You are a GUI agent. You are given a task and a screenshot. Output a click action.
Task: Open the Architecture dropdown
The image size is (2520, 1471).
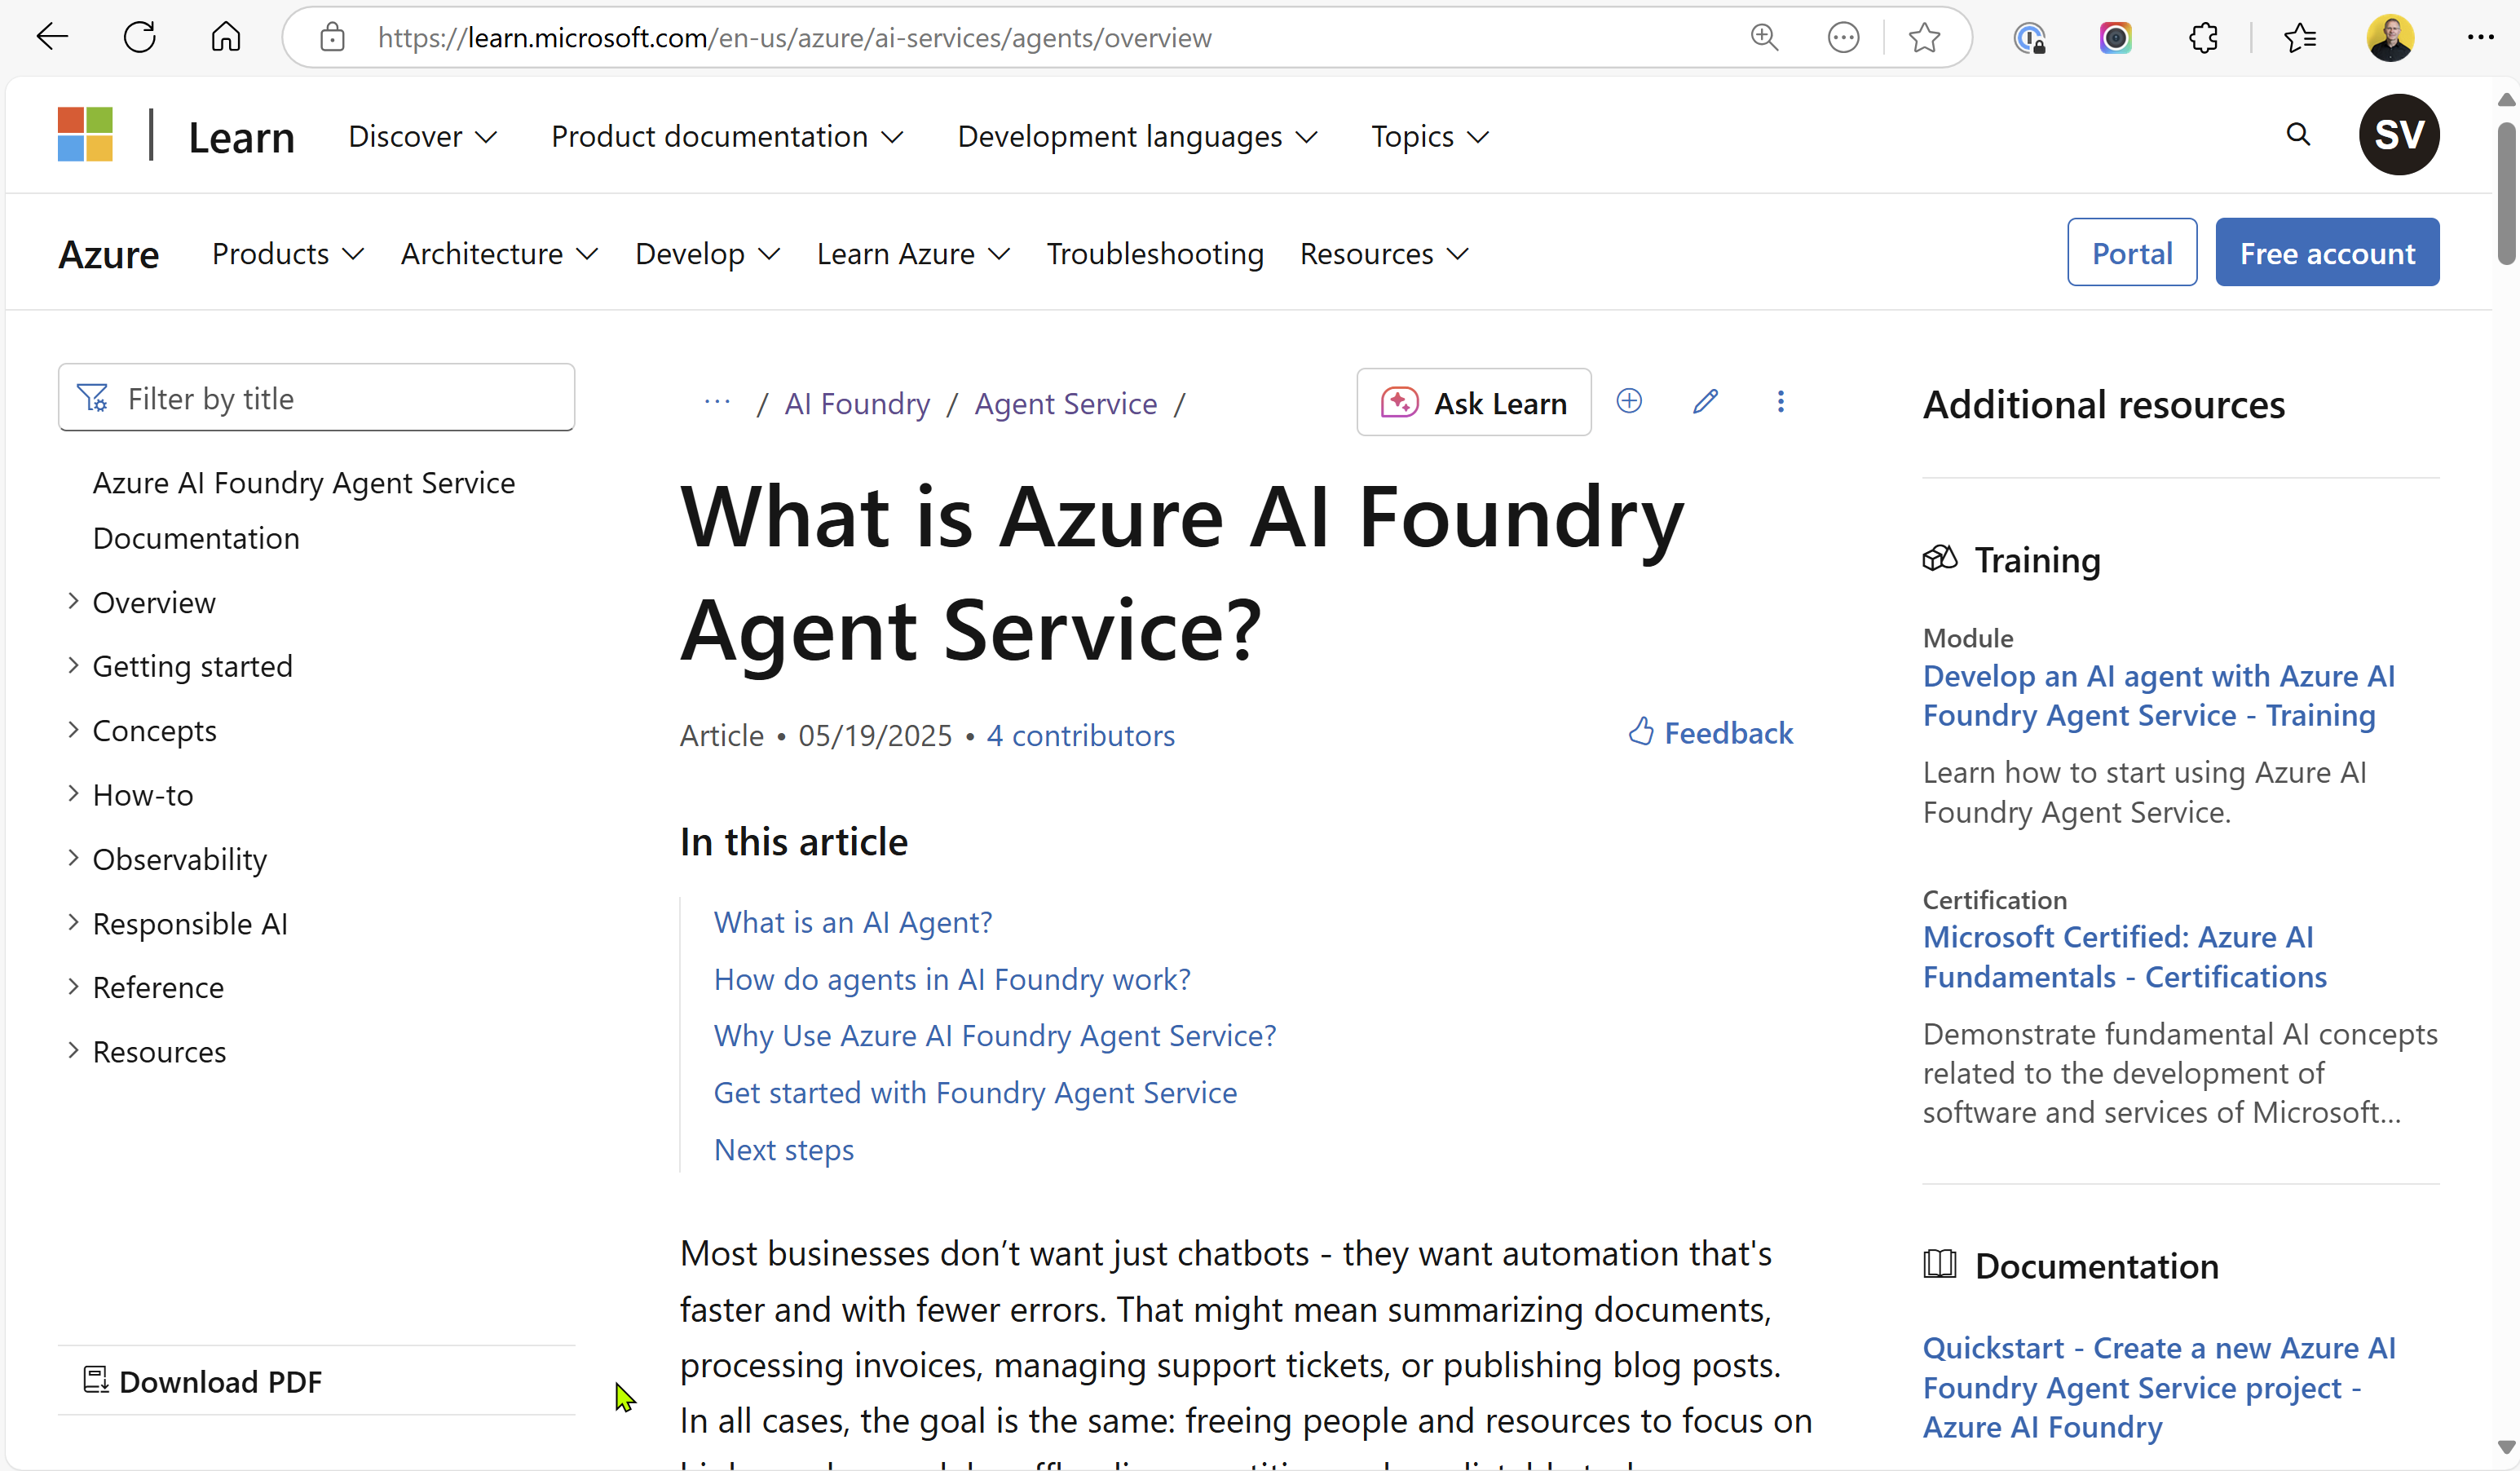(x=499, y=254)
